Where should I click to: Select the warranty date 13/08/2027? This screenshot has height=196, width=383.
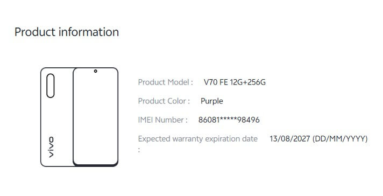290,139
